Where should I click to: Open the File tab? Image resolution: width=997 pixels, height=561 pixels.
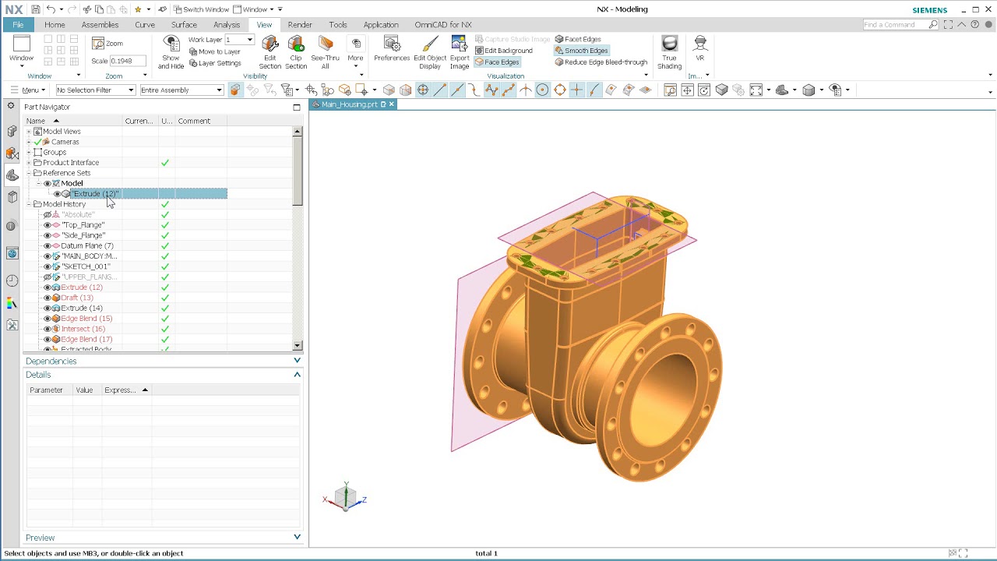click(18, 25)
